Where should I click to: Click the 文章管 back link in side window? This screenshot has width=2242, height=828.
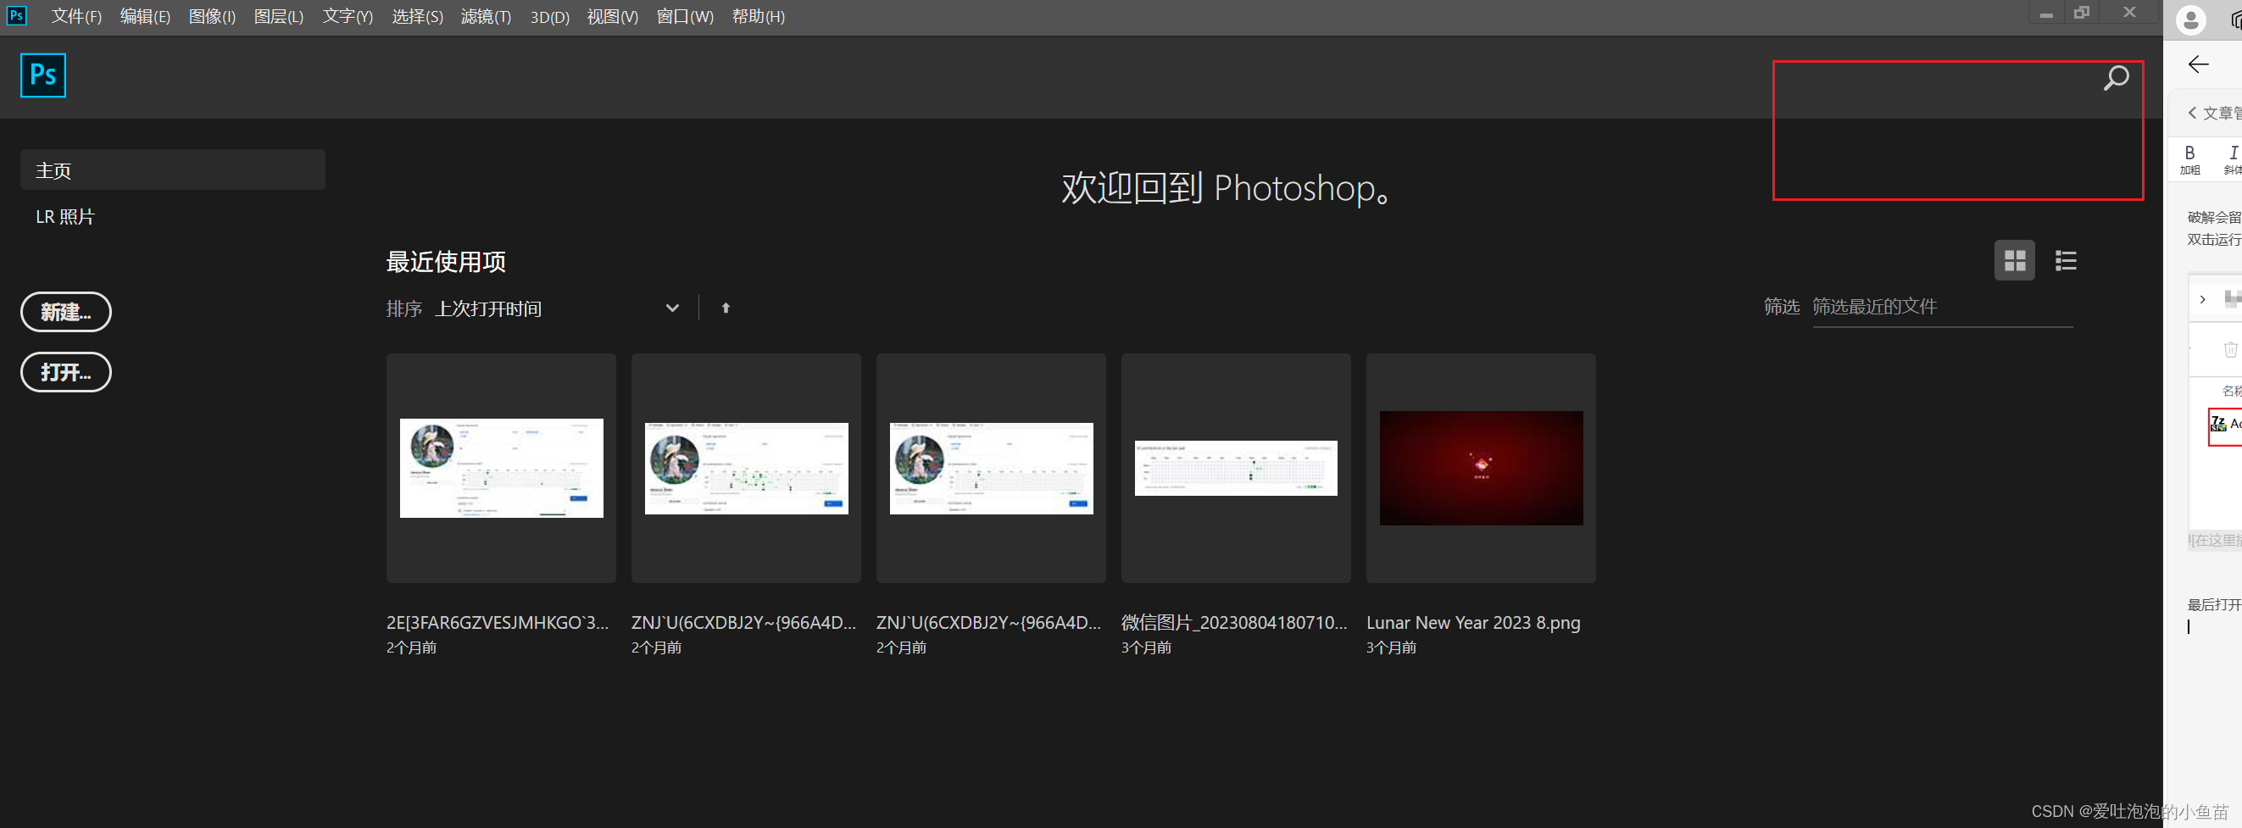2214,113
